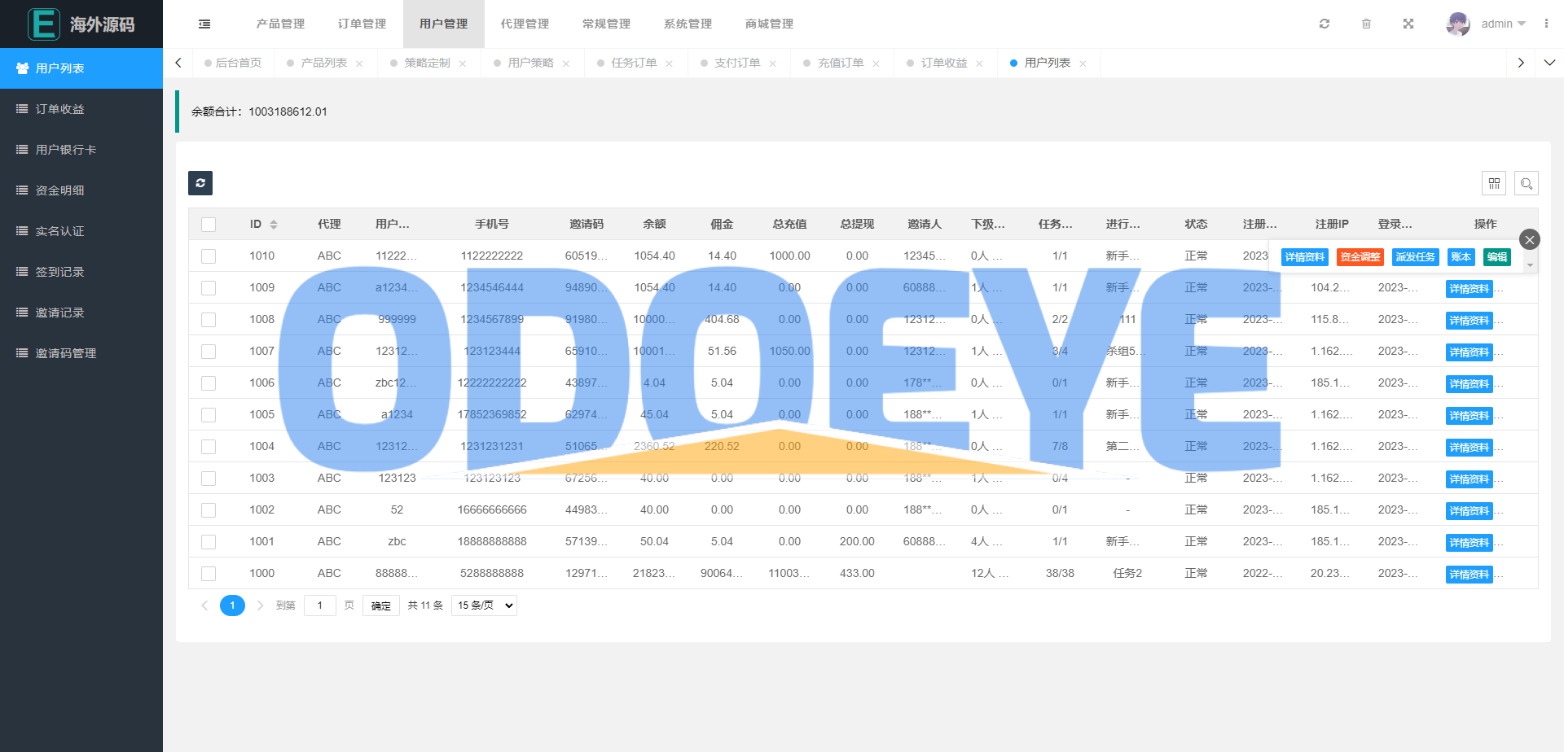Open 邀请记录 in the sidebar
This screenshot has height=752, width=1564.
[81, 313]
